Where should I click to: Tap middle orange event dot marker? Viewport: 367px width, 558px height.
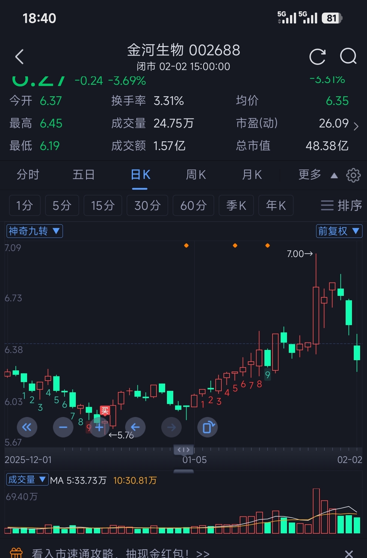(235, 246)
